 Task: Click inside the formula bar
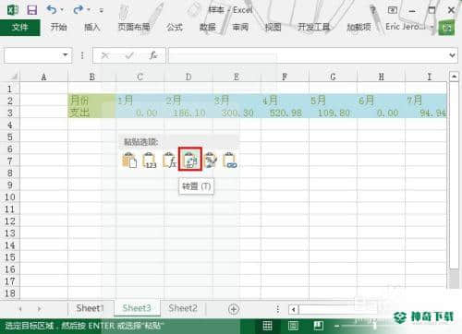tap(308, 55)
